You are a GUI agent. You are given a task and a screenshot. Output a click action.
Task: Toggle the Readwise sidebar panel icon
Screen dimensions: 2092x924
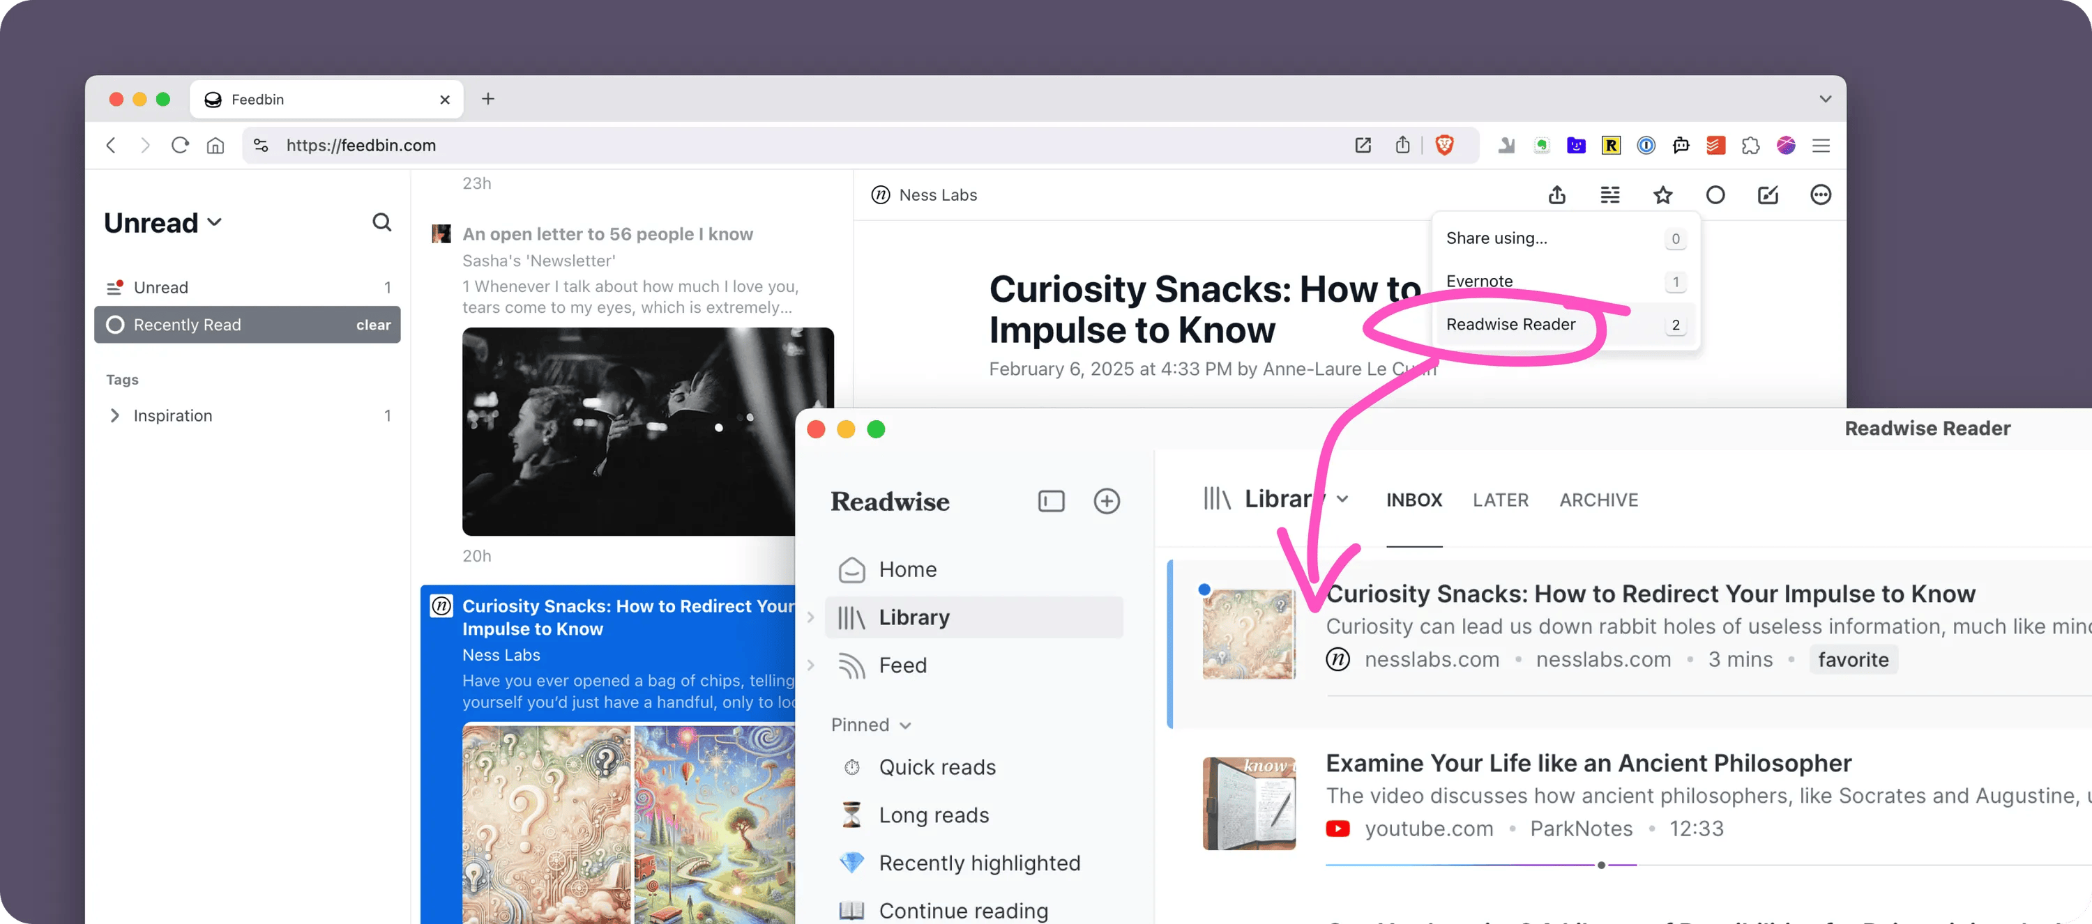(1051, 501)
